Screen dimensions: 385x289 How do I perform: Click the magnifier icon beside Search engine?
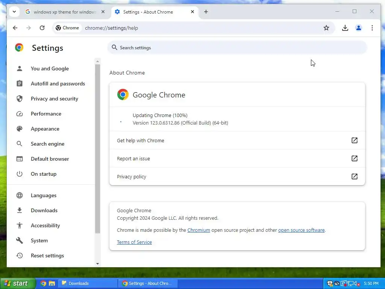pyautogui.click(x=20, y=144)
